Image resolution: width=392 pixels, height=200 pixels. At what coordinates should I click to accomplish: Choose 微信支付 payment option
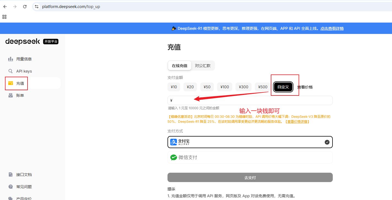coord(250,157)
